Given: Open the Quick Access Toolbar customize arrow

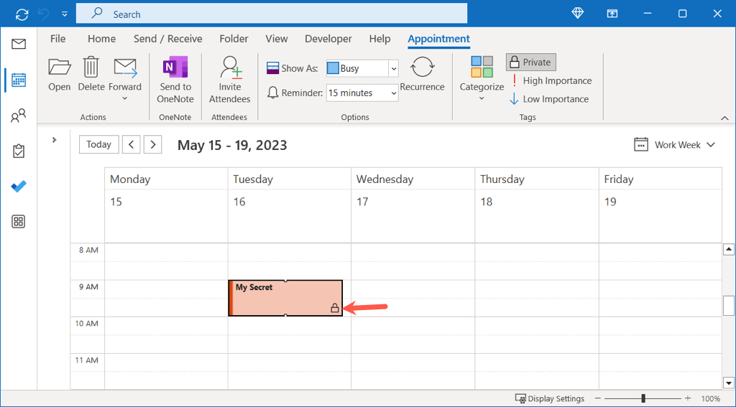Looking at the screenshot, I should click(65, 14).
